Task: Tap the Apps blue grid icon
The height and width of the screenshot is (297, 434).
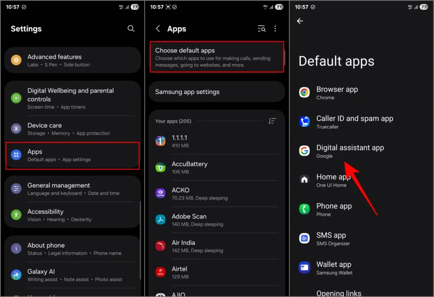Action: click(x=16, y=155)
